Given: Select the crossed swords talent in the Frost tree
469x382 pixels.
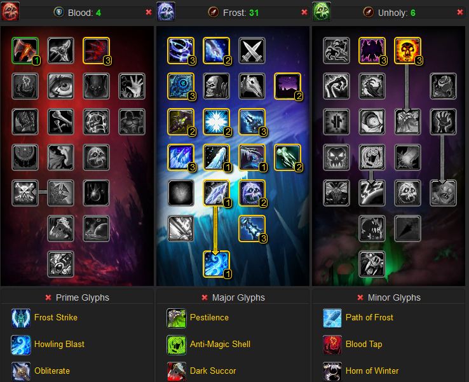Looking at the screenshot, I should [252, 50].
